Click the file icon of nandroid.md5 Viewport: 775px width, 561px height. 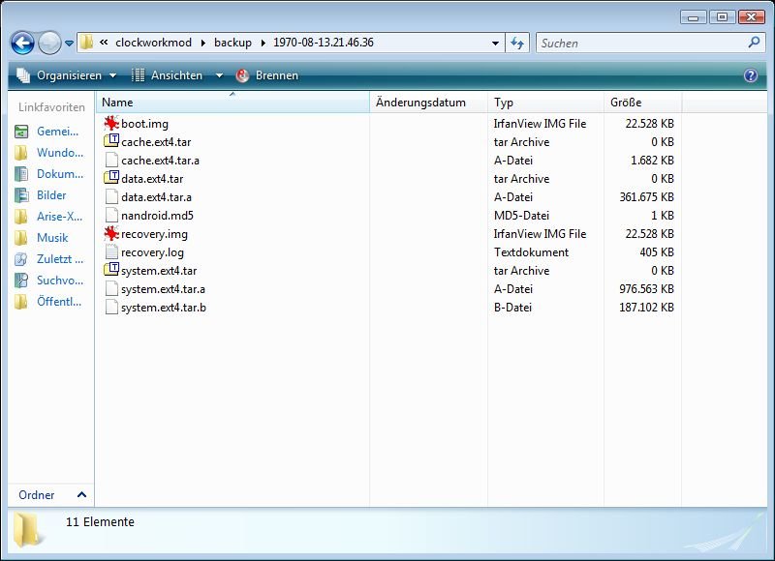tap(111, 215)
